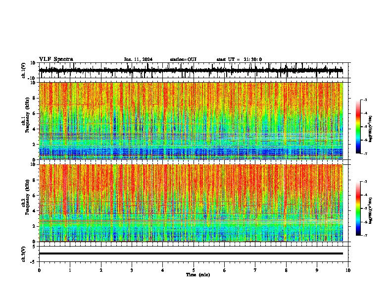Click the "4" tick on Time axis
Viewport: 392px width, 303px height.
point(163,270)
